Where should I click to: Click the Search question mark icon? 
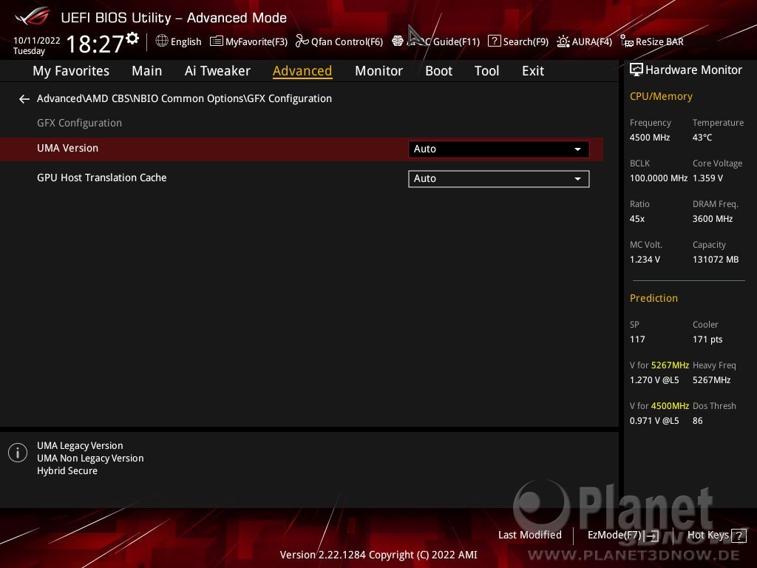coord(495,41)
